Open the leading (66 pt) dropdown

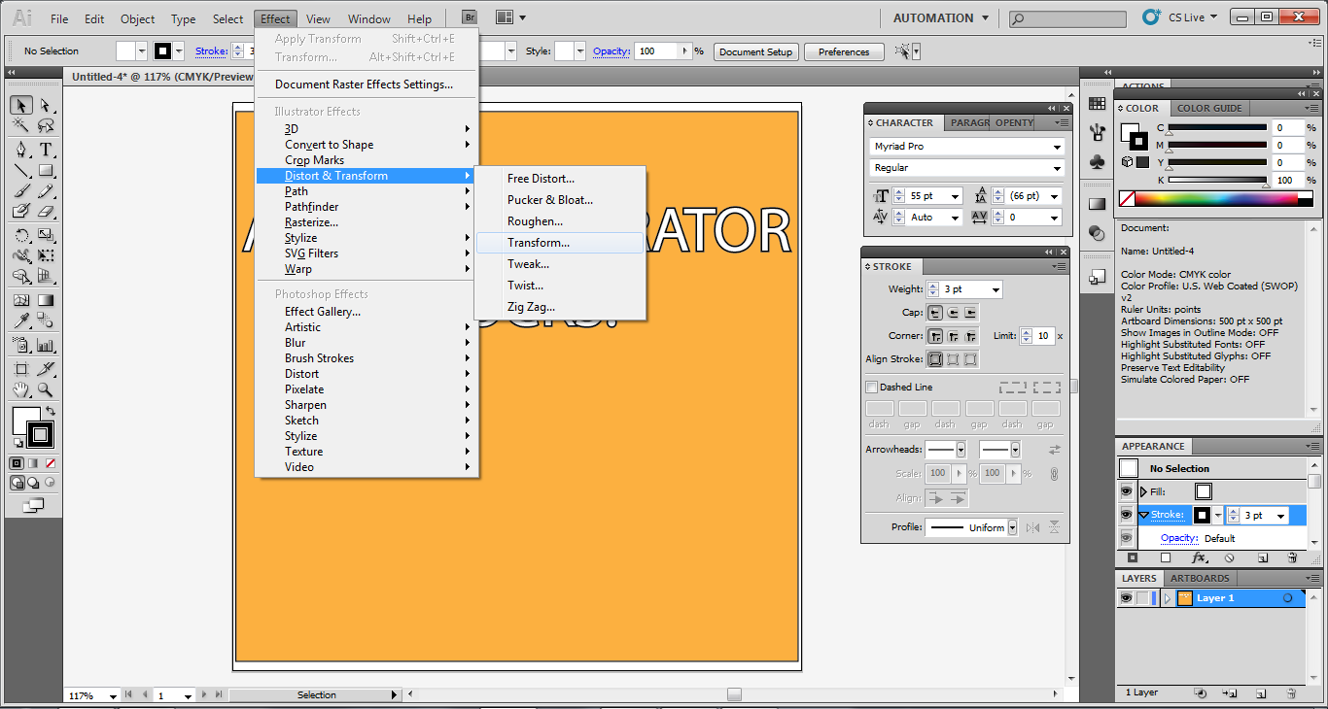1055,196
